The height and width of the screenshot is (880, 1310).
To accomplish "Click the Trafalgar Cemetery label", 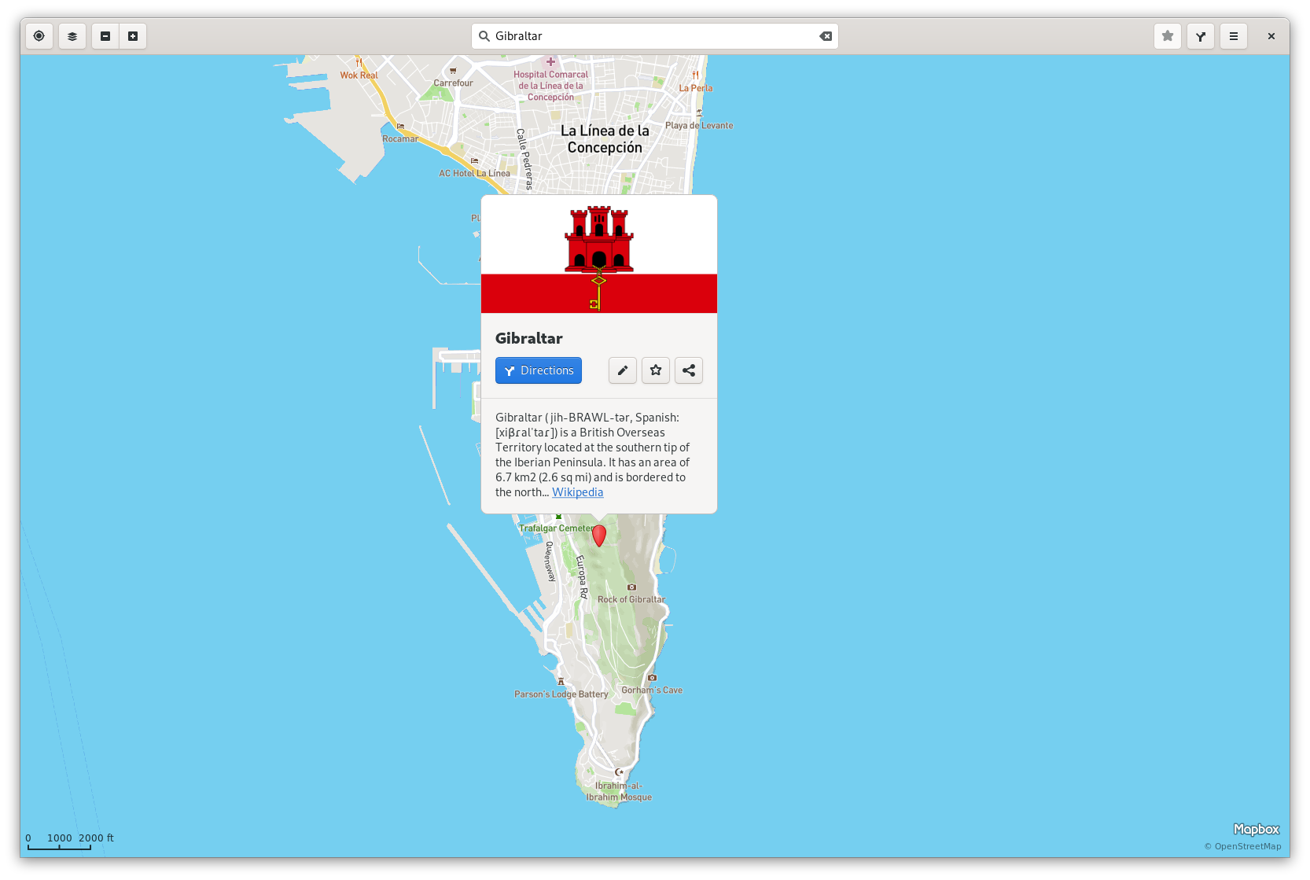I will pos(557,528).
